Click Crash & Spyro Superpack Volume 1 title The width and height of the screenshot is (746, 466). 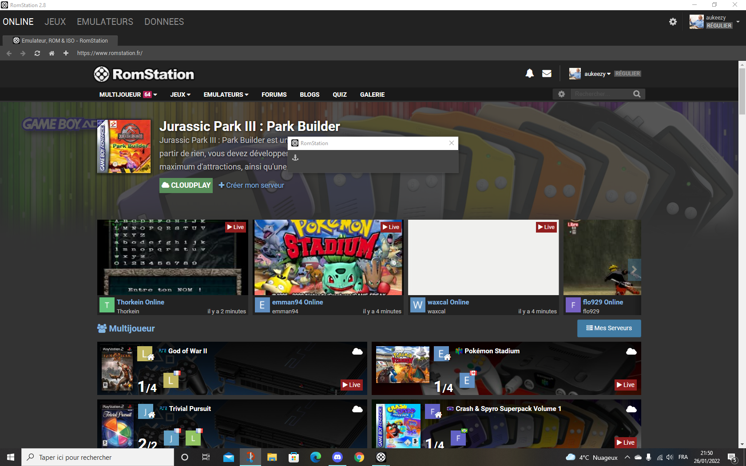[508, 409]
